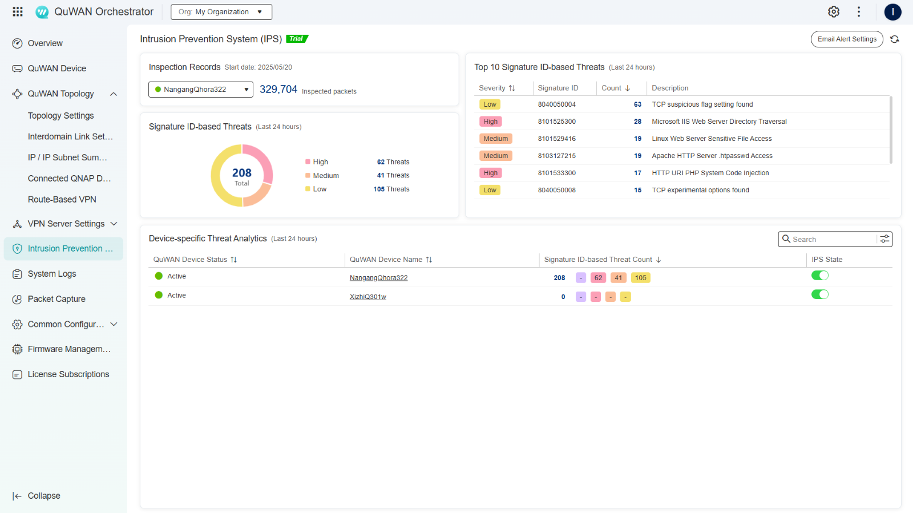Open the Org: My Organization dropdown
Screen dimensions: 913x513
(x=221, y=12)
